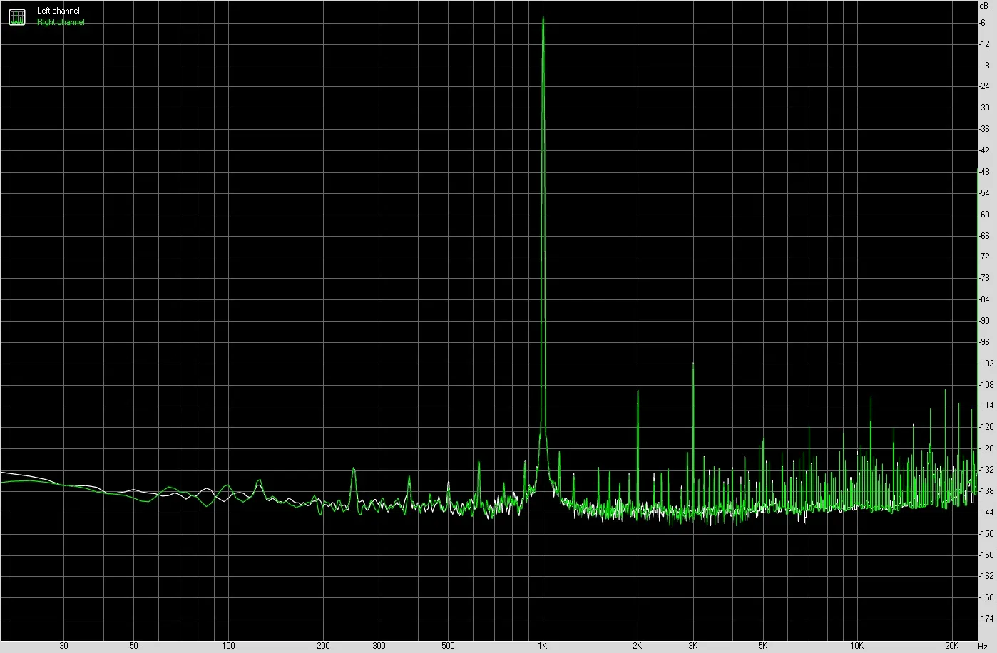Click the -48 dB axis value

click(x=984, y=172)
